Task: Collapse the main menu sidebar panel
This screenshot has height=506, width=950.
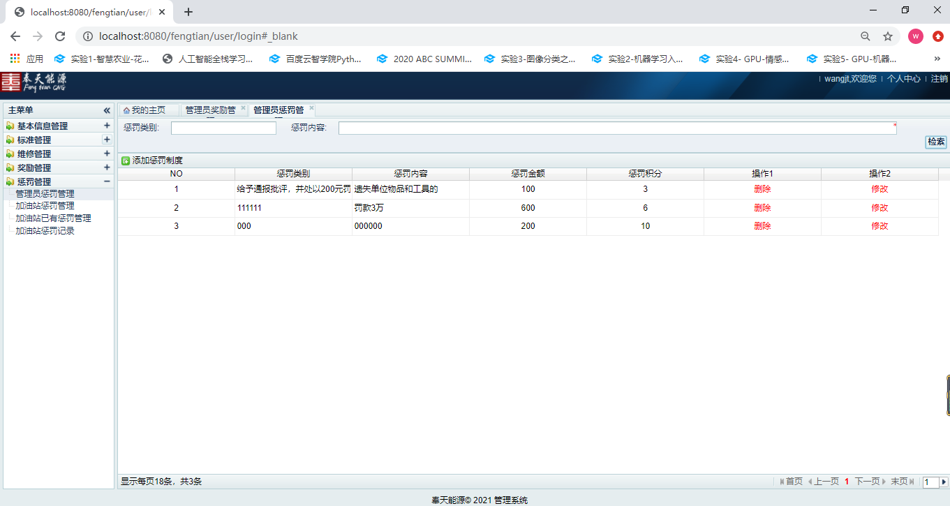Action: pyautogui.click(x=107, y=110)
